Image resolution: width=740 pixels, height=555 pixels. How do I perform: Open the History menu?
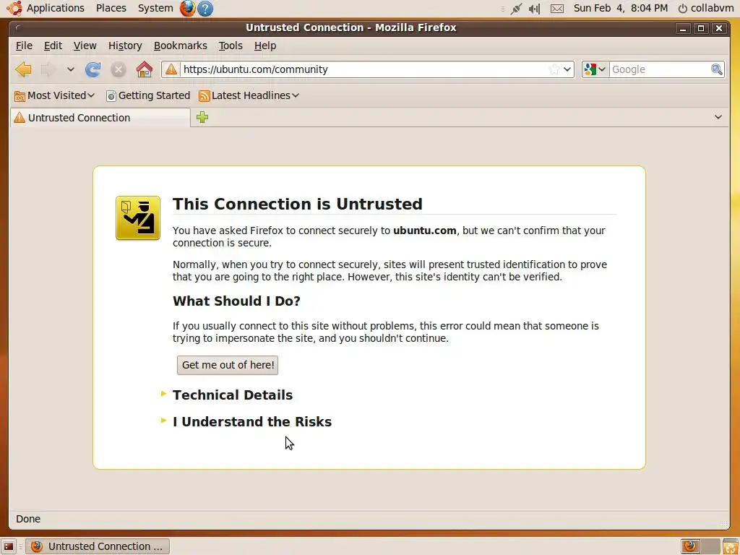(125, 46)
